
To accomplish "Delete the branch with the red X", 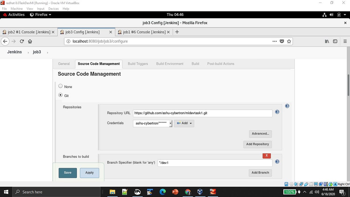I will point(267,156).
